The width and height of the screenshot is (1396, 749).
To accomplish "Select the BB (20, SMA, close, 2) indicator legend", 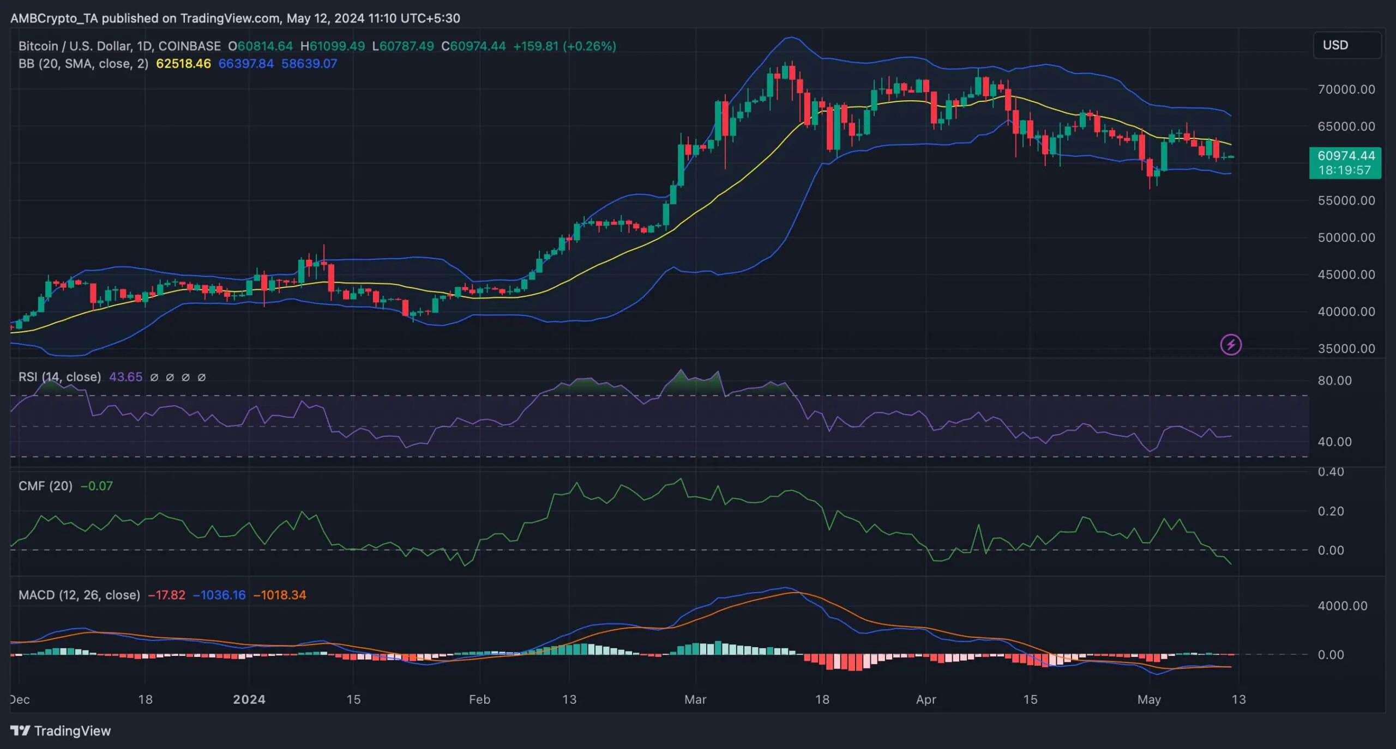I will [x=83, y=64].
